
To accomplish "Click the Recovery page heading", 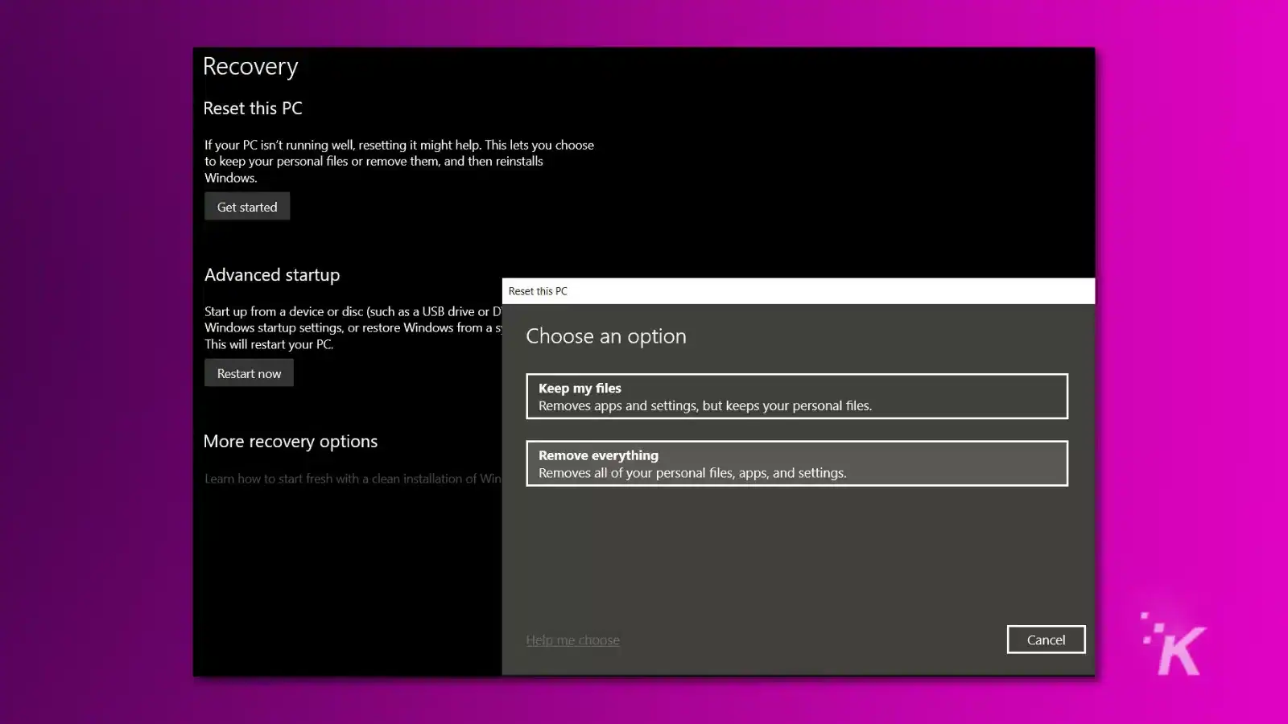I will click(x=250, y=67).
